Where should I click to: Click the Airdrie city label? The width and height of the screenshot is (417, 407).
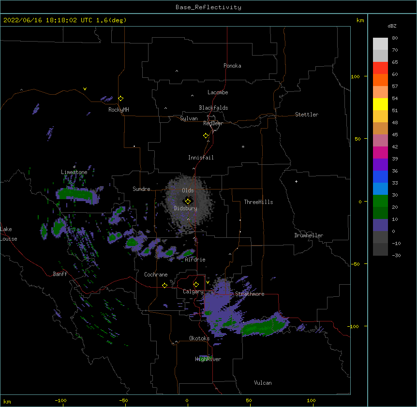click(195, 260)
